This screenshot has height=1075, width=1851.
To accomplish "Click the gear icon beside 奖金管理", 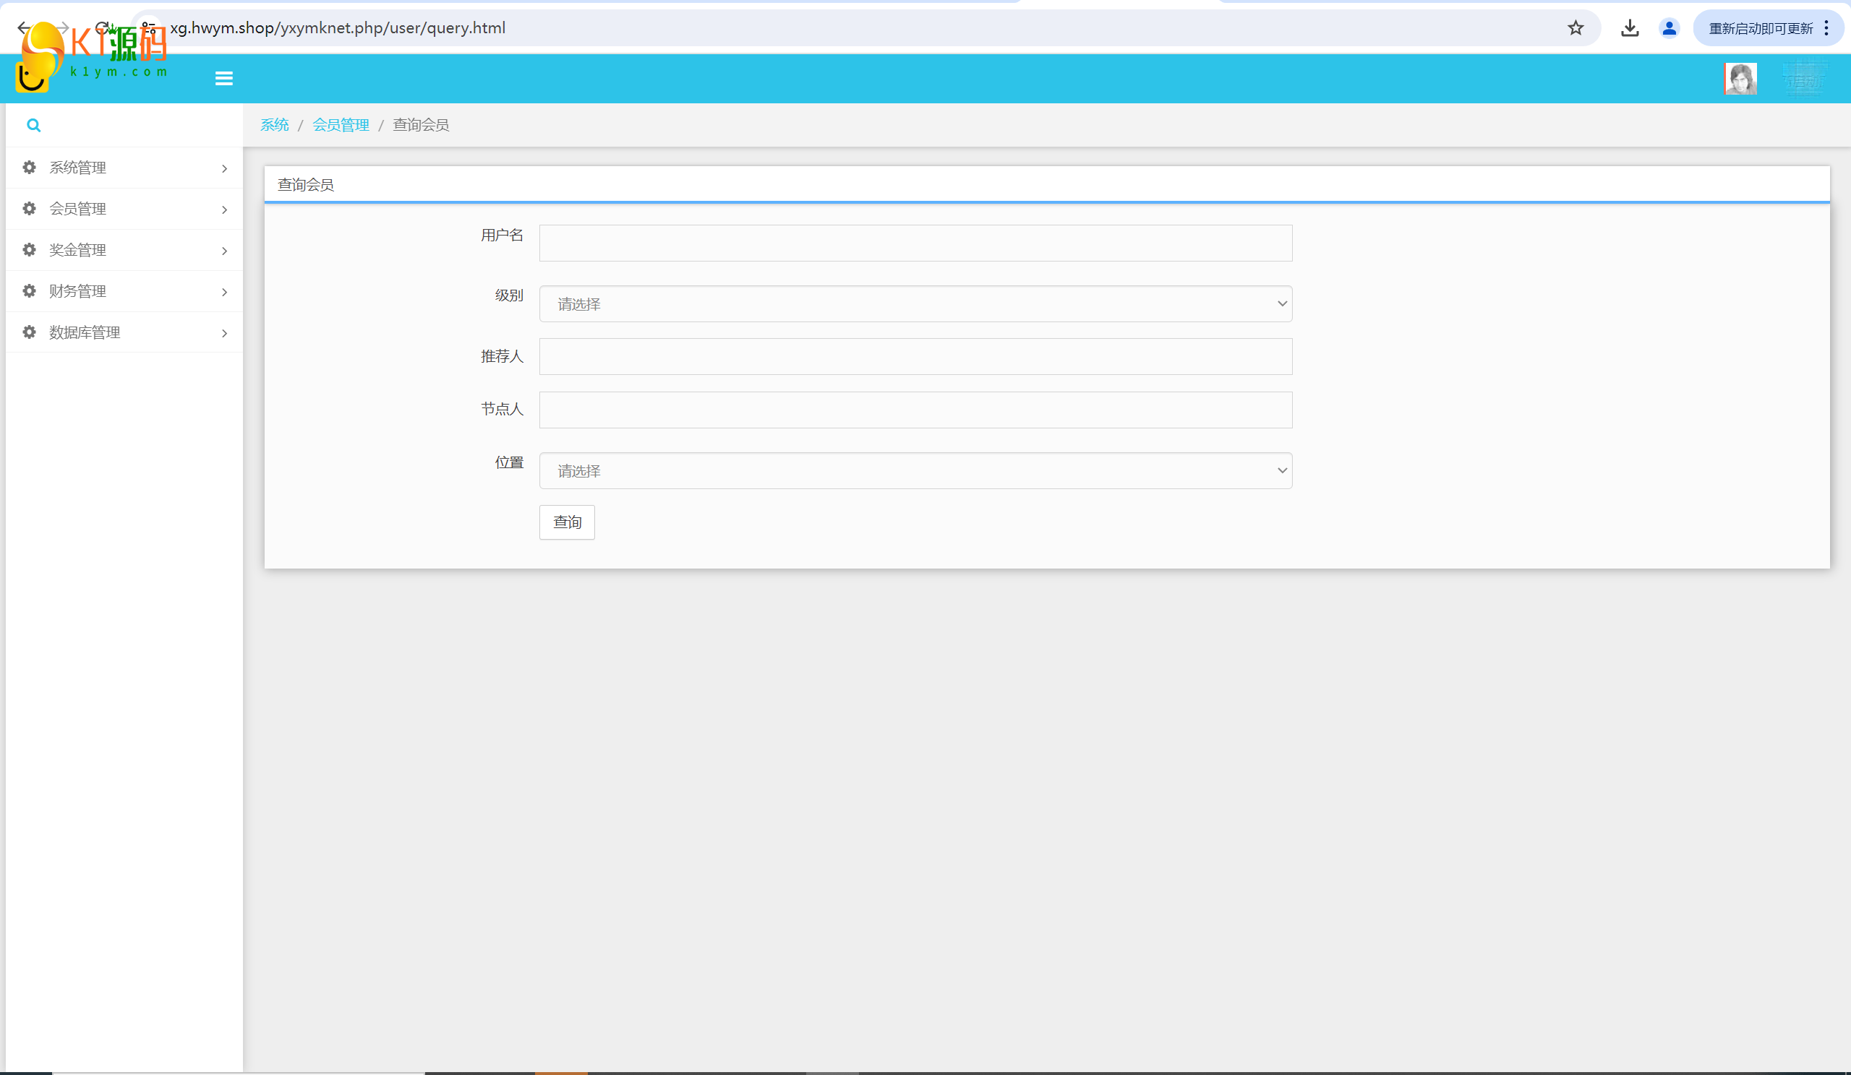I will point(30,249).
